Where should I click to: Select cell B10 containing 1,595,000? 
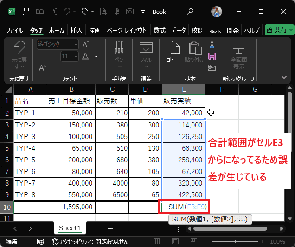click(71, 207)
